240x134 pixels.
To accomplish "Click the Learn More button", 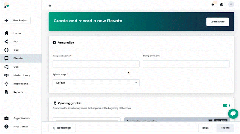I will tap(217, 21).
